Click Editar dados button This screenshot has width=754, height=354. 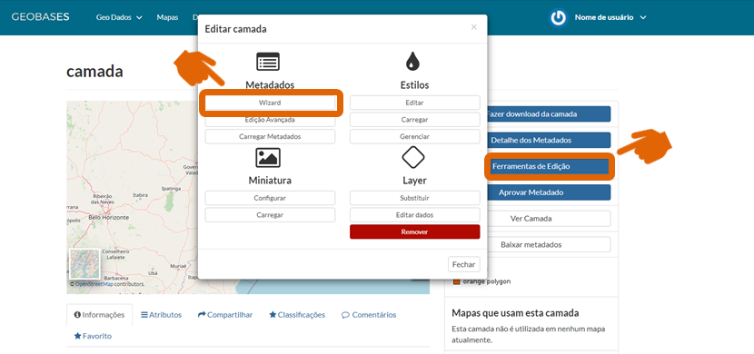click(x=414, y=215)
